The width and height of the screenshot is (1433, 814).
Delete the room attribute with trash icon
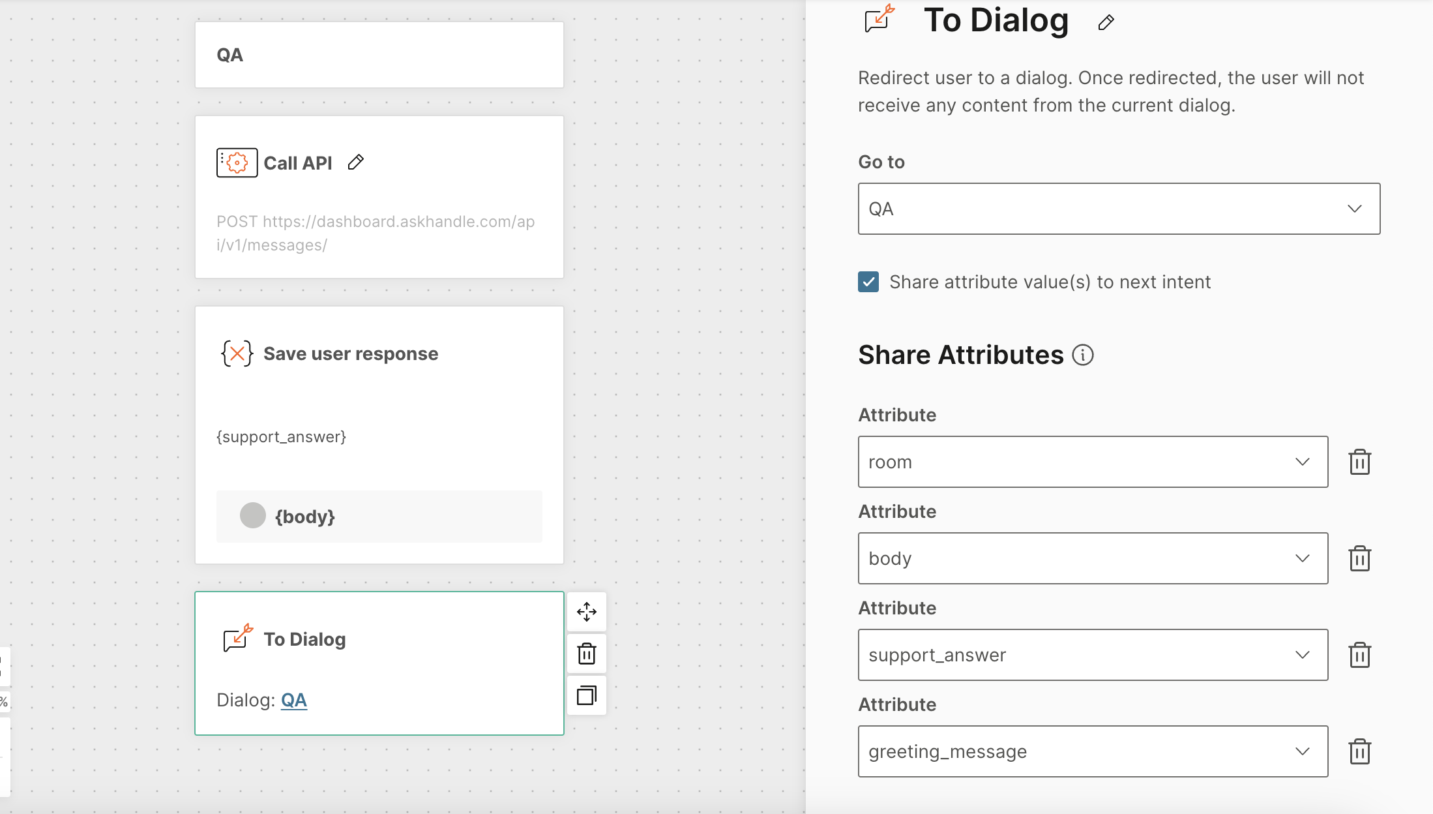1359,462
